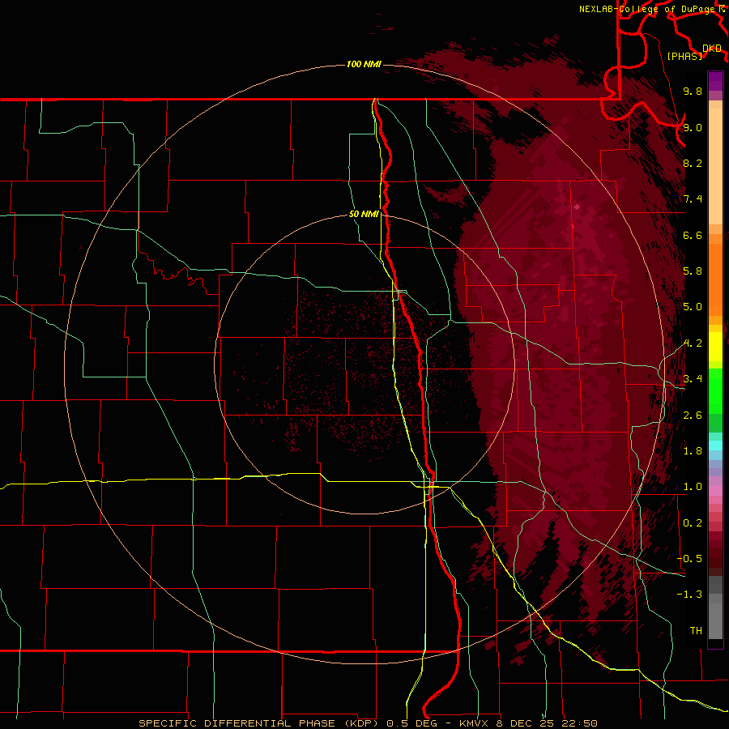The image size is (729, 729).
Task: Click the 50 NMI range ring label
Action: pyautogui.click(x=364, y=214)
